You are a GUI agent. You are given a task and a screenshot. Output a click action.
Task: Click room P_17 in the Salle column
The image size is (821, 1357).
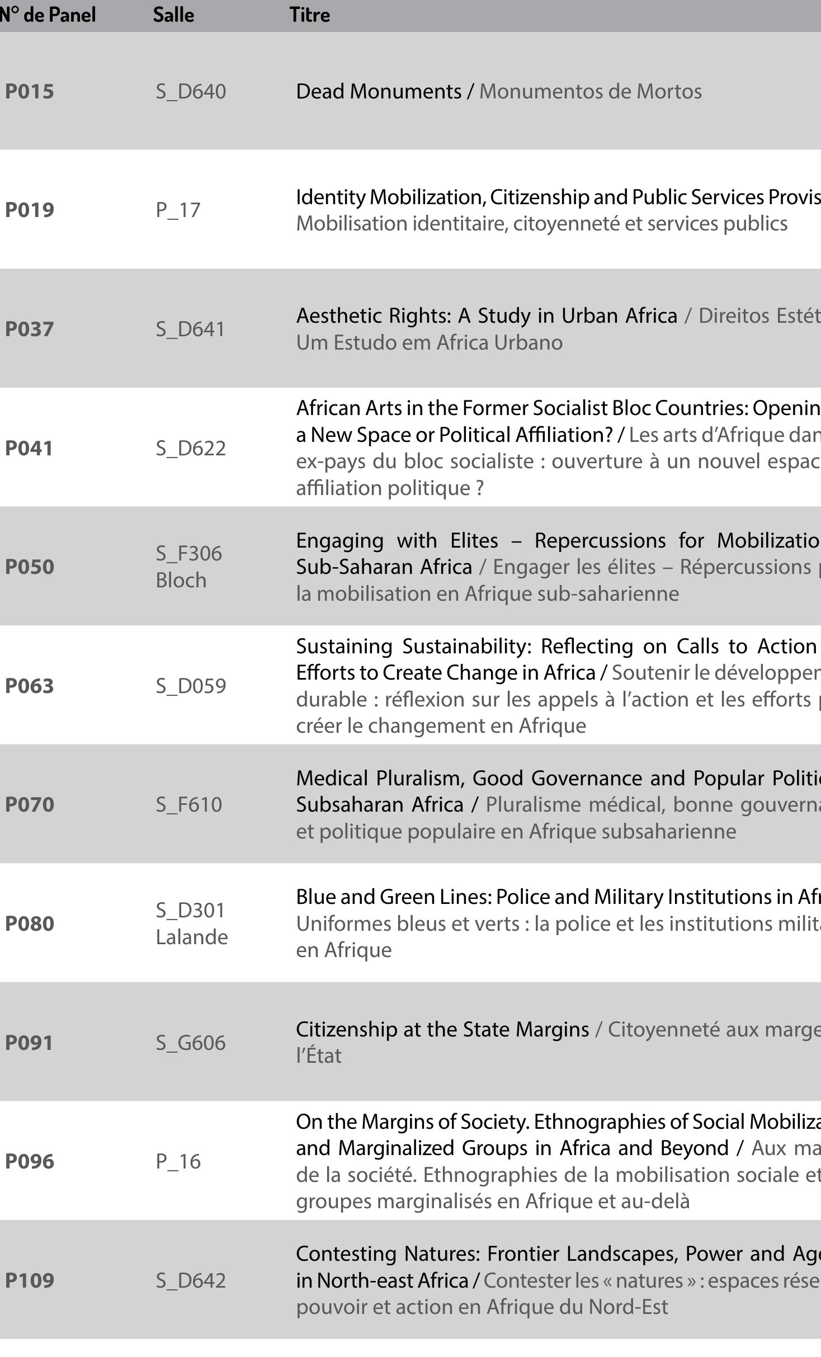click(178, 210)
